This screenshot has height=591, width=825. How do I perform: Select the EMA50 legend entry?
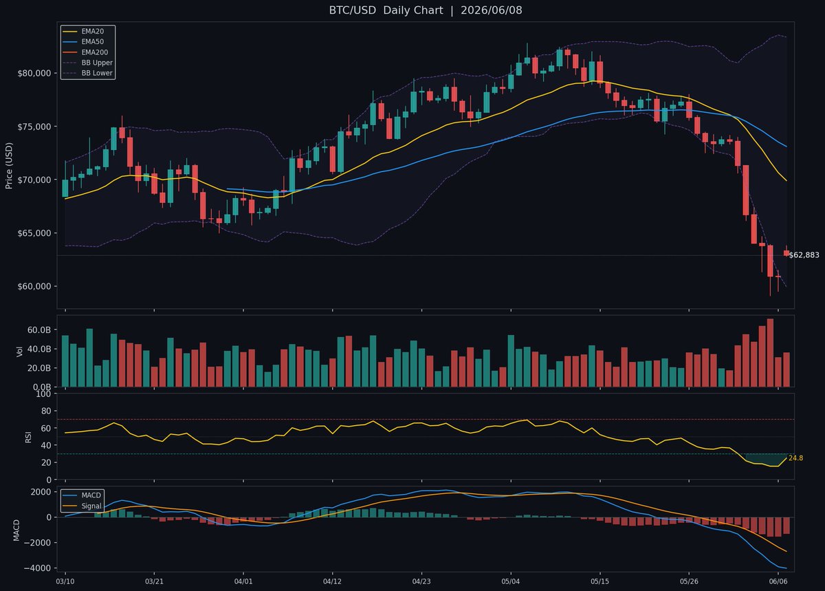(x=88, y=42)
